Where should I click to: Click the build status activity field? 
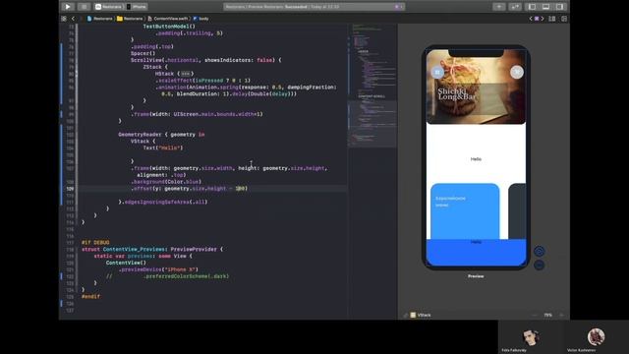point(314,7)
